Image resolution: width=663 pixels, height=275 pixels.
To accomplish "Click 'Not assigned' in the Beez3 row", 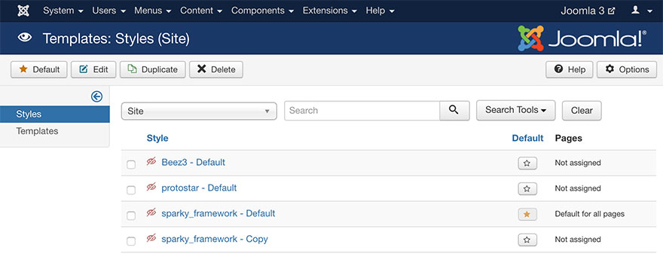I will [578, 163].
